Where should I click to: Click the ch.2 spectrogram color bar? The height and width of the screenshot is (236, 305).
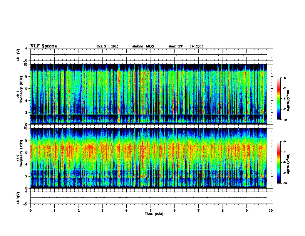[278, 162]
